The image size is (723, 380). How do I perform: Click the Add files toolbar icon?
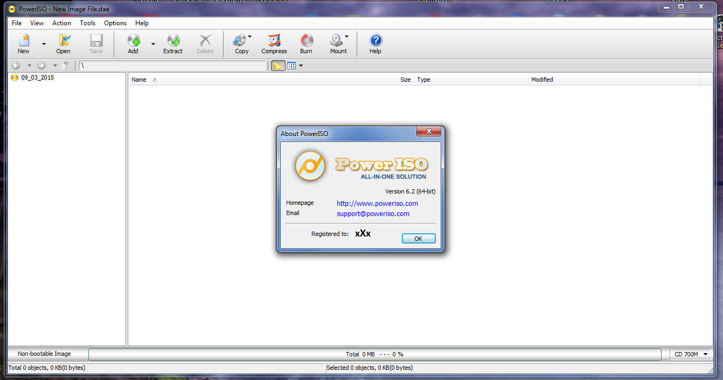pyautogui.click(x=133, y=44)
